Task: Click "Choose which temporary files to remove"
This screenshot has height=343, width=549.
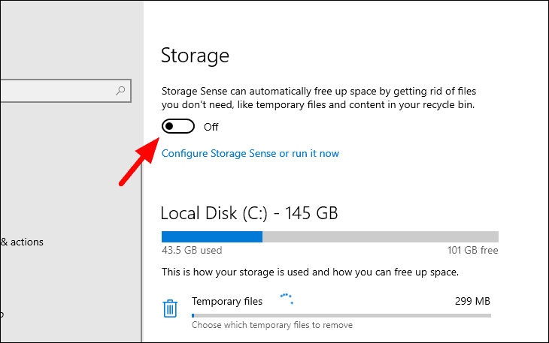Action: 272,325
